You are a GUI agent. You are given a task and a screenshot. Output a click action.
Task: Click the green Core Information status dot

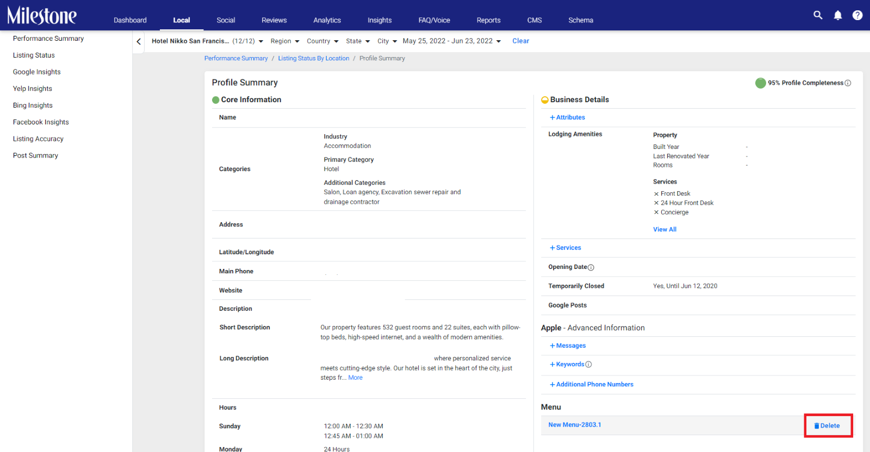[x=216, y=100]
